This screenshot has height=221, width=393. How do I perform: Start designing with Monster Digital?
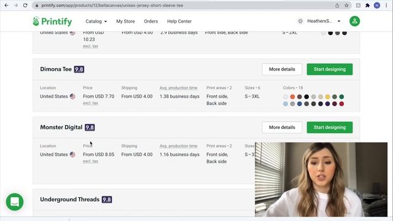coord(330,127)
